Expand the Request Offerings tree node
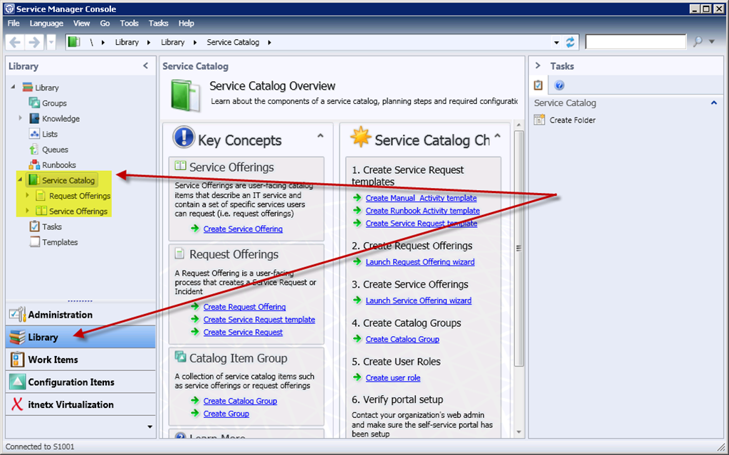This screenshot has height=455, width=729. 28,196
